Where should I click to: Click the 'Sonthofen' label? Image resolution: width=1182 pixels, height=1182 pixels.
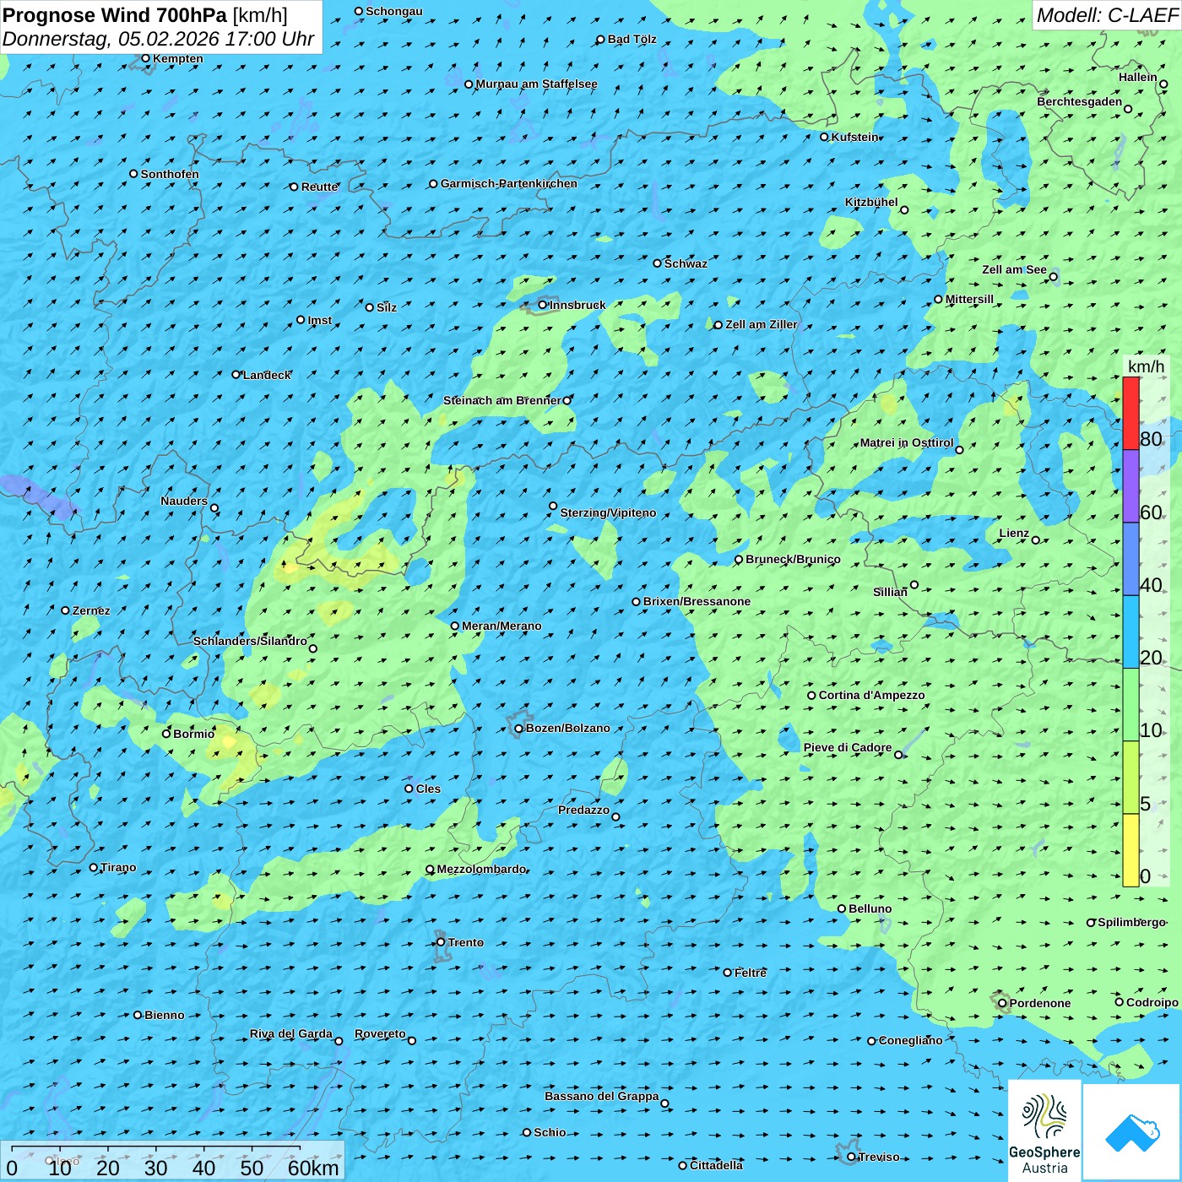(170, 174)
